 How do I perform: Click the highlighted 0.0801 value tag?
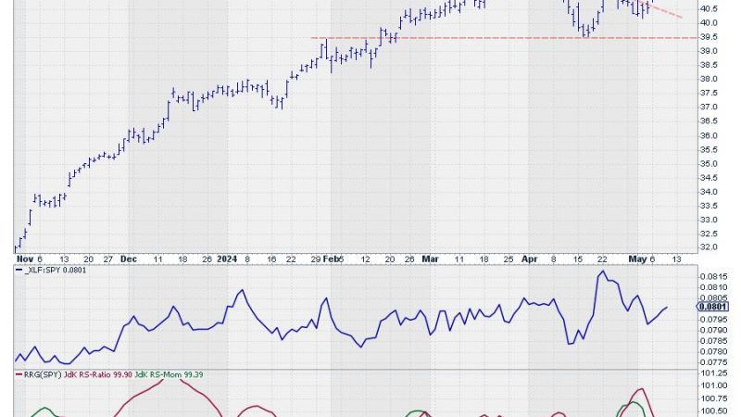pyautogui.click(x=712, y=307)
